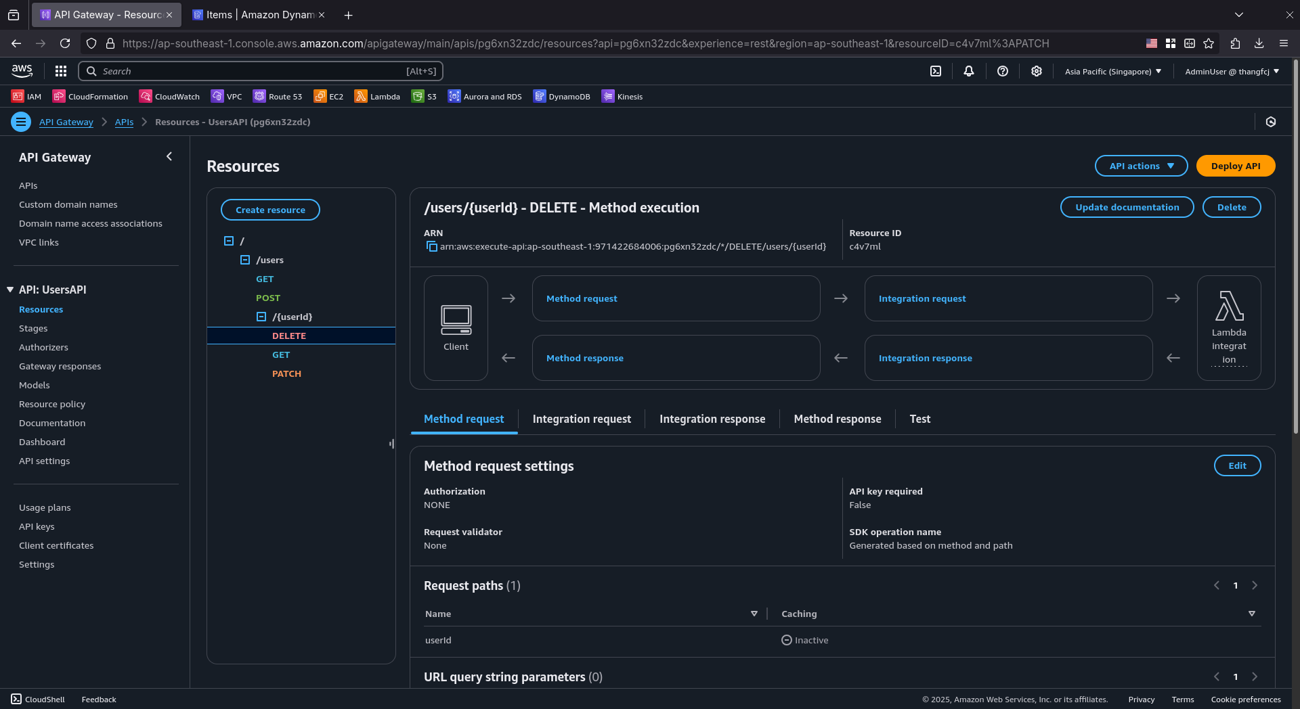1300x709 pixels.
Task: Launch CloudShell from top bar icon
Action: [x=936, y=71]
